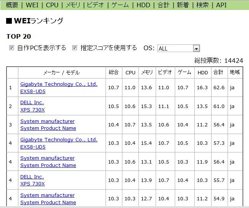
Task: Click the 地域 column header
Action: (235, 72)
